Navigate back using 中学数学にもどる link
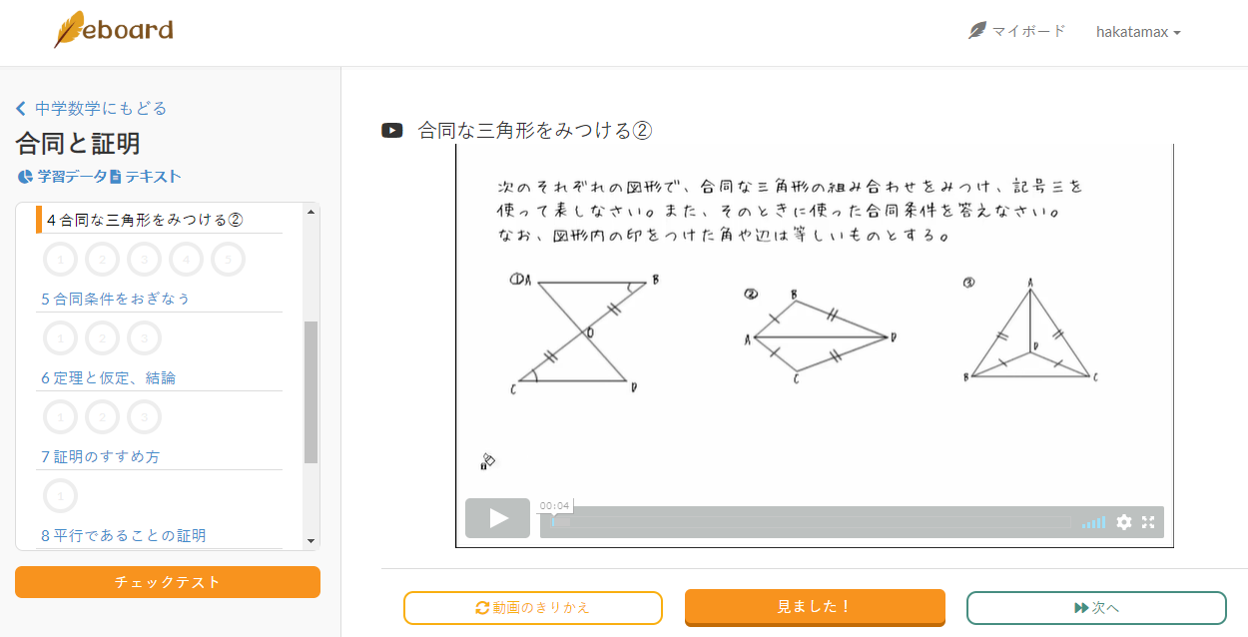 pos(90,107)
